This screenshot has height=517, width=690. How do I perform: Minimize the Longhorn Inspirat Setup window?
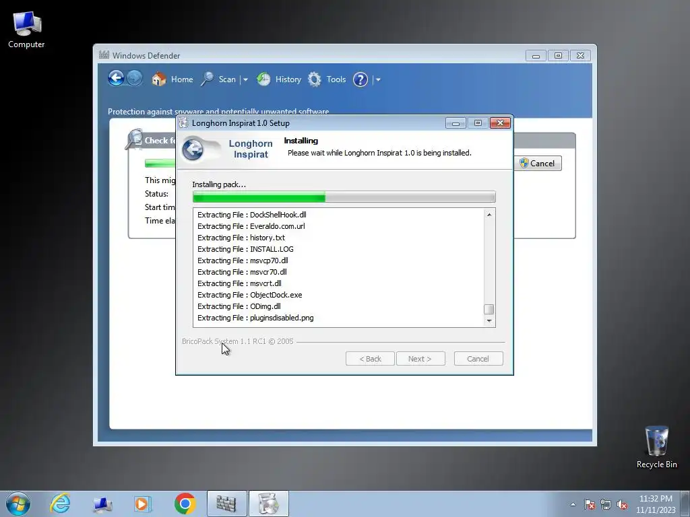456,123
